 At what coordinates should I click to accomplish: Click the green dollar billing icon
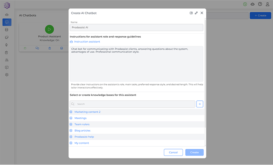(x=245, y=4)
